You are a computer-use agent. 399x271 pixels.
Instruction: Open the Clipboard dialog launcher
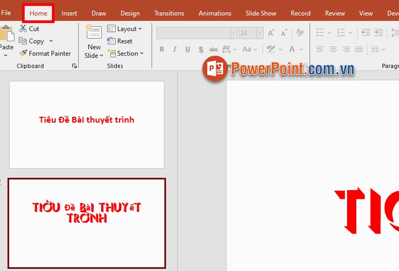(74, 66)
